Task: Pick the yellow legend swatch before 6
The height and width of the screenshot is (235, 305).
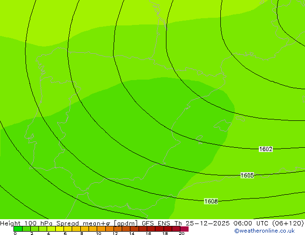Action: pos(60,229)
